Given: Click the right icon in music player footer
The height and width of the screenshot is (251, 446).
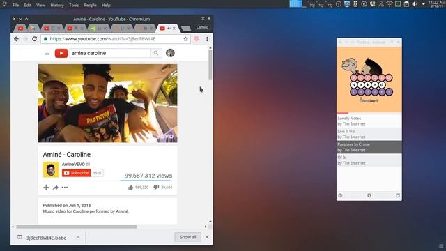Looking at the screenshot, I should [x=398, y=195].
